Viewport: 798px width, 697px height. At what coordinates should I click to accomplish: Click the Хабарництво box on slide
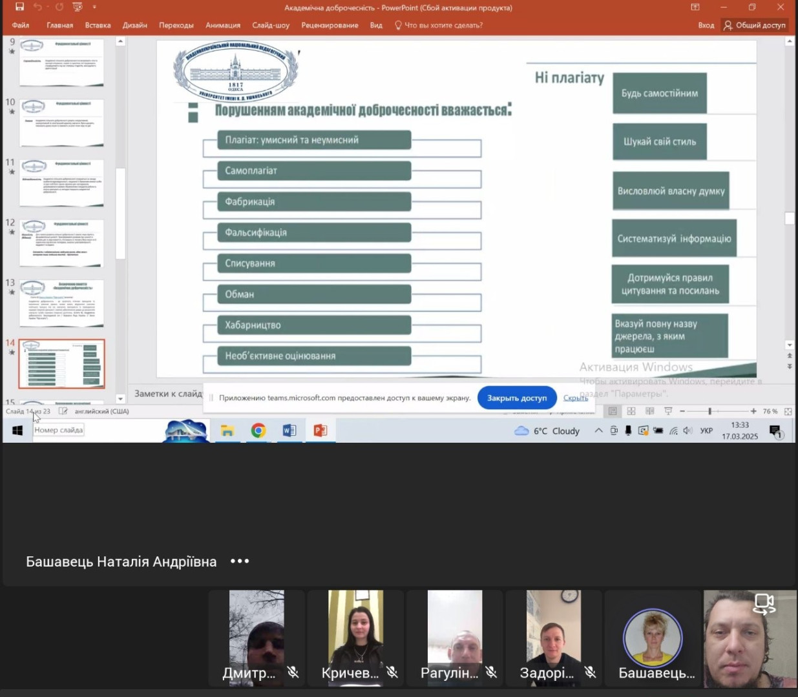click(x=314, y=325)
